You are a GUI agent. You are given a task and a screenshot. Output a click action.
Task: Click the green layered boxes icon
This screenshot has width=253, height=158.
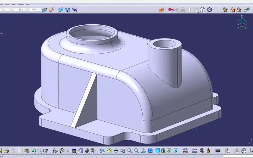[x=225, y=10]
